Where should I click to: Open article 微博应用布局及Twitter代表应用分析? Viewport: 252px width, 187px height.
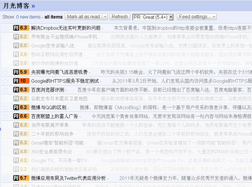coord(69,178)
